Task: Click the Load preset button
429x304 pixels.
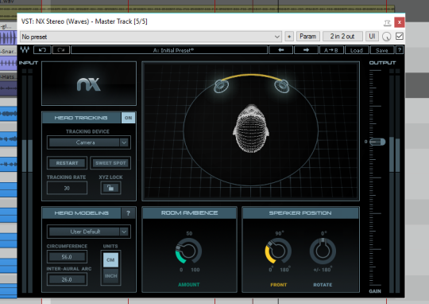Action: point(356,50)
